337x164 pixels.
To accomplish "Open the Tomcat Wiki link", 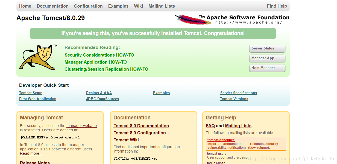I will [x=126, y=140].
